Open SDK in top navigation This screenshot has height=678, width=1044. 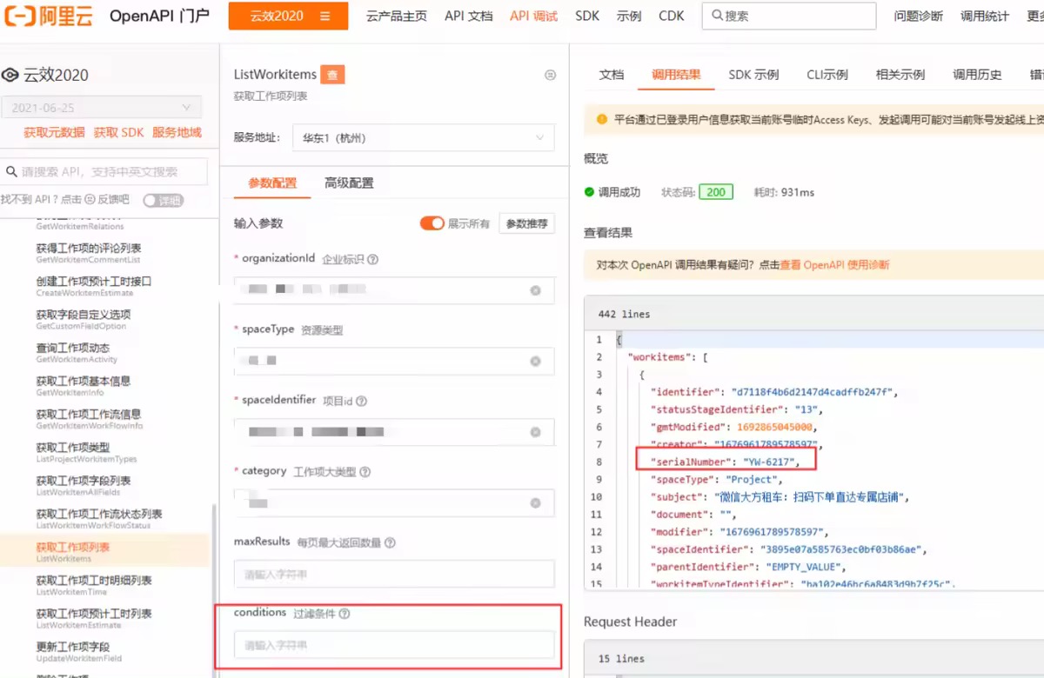587,16
